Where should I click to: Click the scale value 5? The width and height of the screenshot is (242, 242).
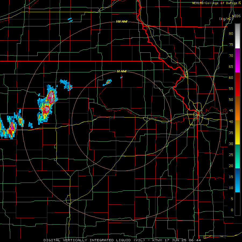coord(232,199)
